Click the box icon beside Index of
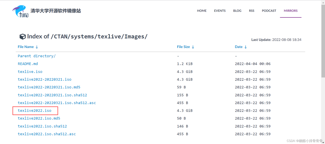Image resolution: width=325 pixels, height=144 pixels. (x=23, y=37)
